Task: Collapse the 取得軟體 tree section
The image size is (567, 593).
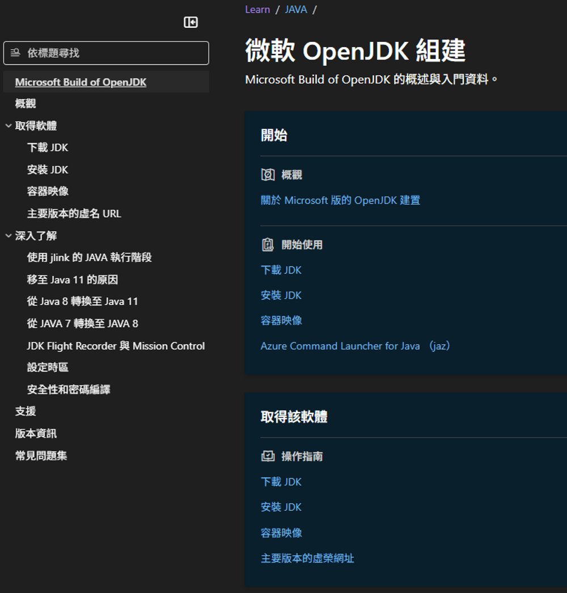Action: pyautogui.click(x=9, y=125)
